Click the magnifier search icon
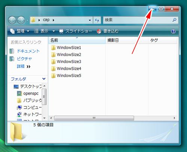187x152 pixels. click(174, 20)
